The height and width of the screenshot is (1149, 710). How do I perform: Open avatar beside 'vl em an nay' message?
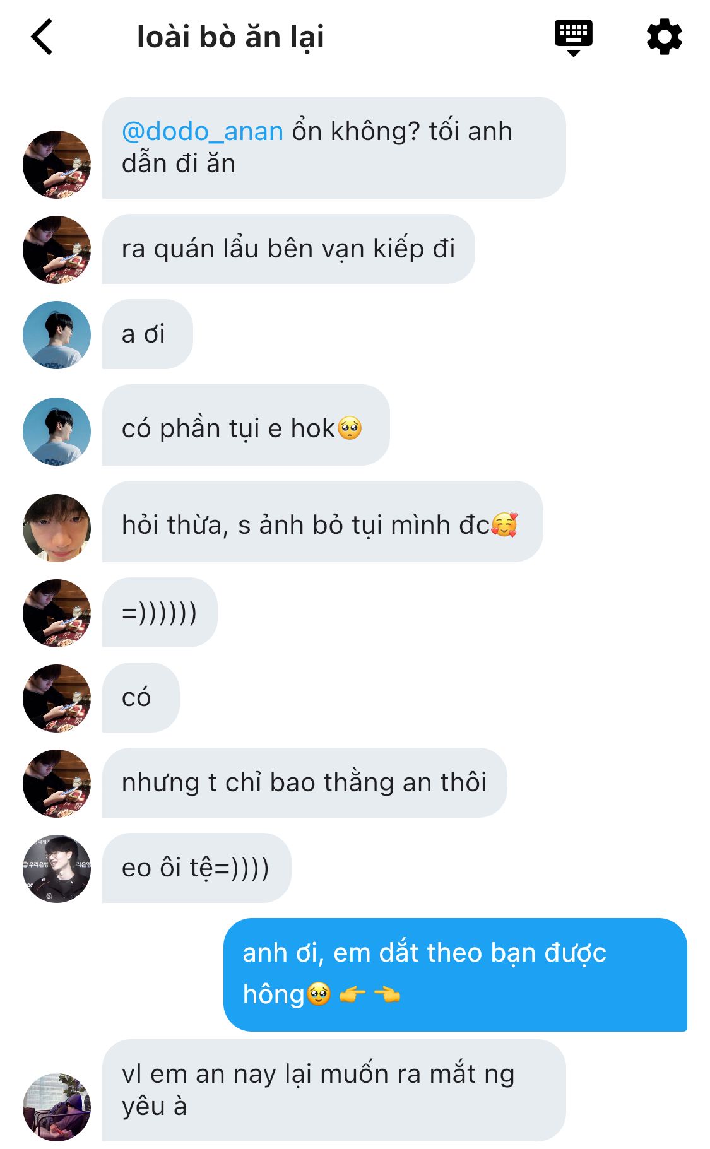(x=57, y=1107)
